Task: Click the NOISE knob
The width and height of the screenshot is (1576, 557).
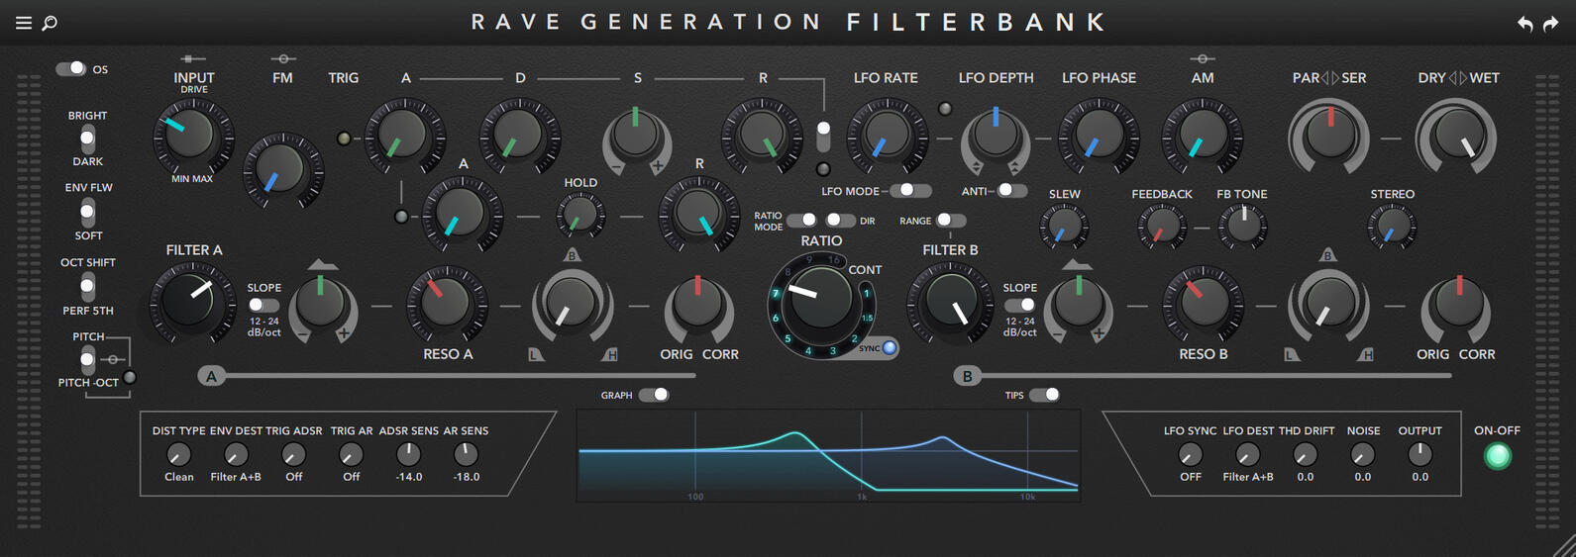Action: pyautogui.click(x=1362, y=454)
